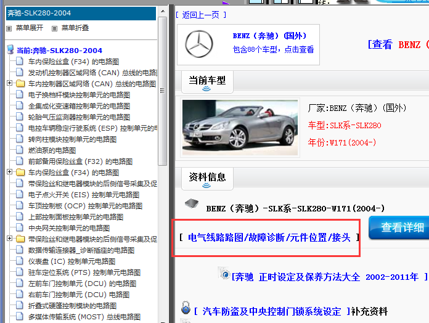Click BENZ（奔驰）-SLK系-SLK280-W171(2004-) heading text
Screen dimensions: 429x323
[x=295, y=209]
